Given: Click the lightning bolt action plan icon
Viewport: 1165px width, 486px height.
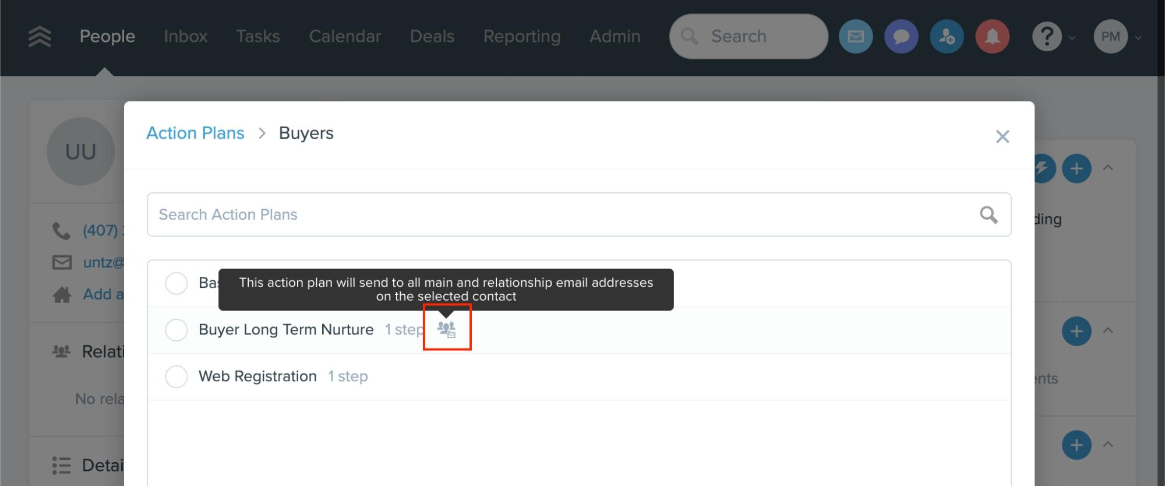Looking at the screenshot, I should [1044, 168].
